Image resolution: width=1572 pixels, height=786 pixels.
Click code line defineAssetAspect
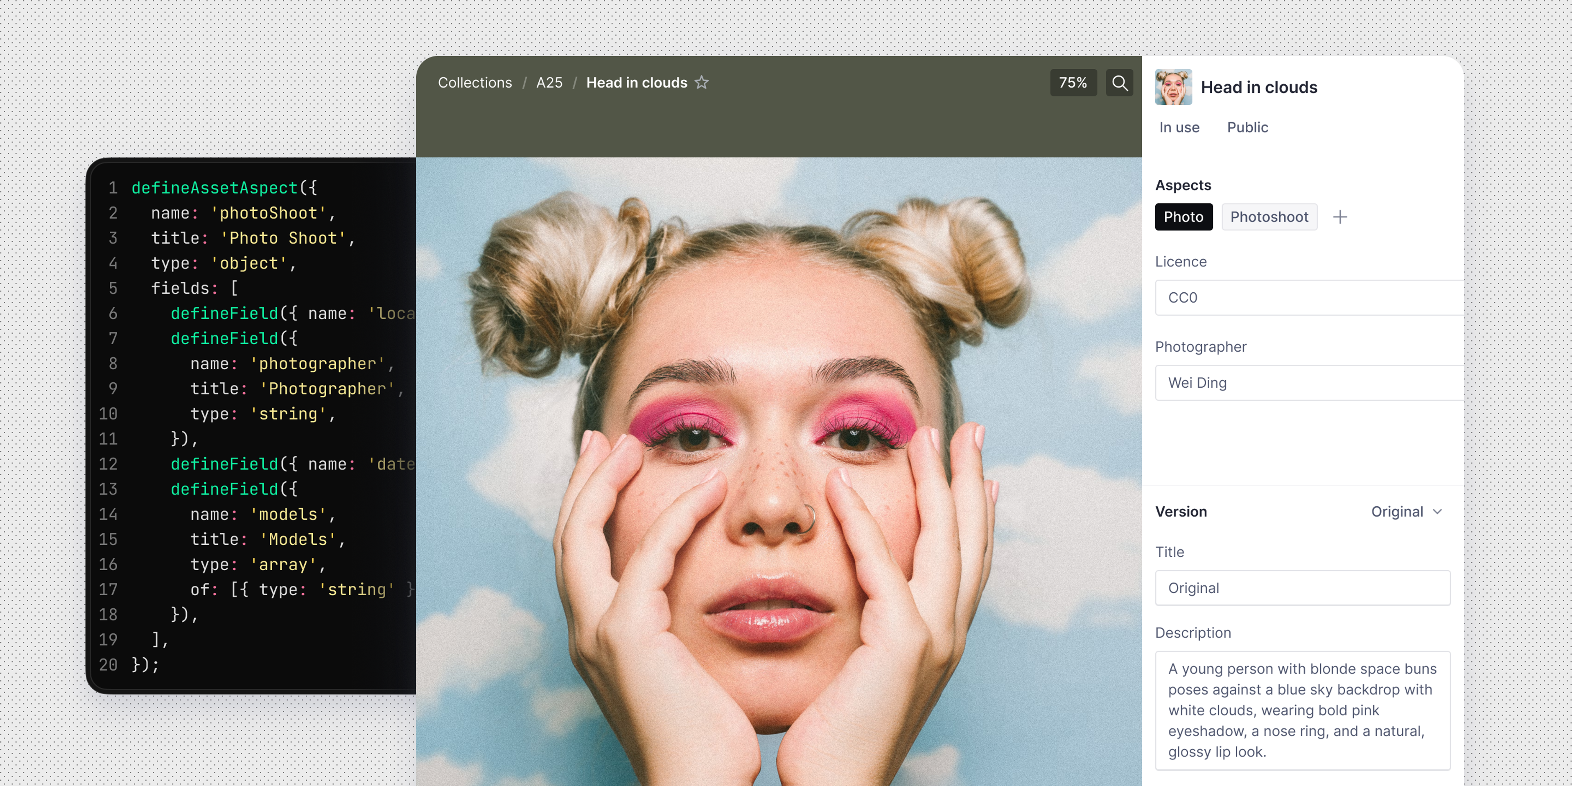coord(214,187)
